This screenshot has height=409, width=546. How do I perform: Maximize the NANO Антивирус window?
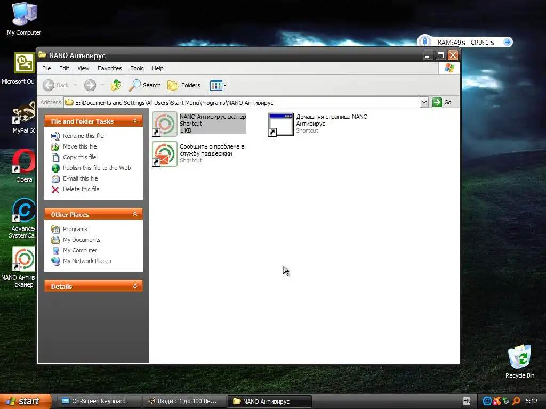pos(440,55)
